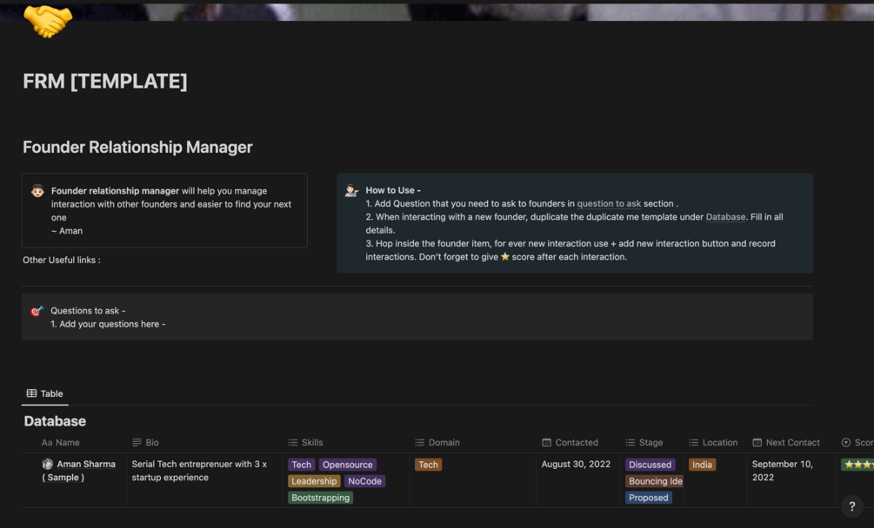Click the Stage column header
The image size is (874, 528).
pos(644,442)
